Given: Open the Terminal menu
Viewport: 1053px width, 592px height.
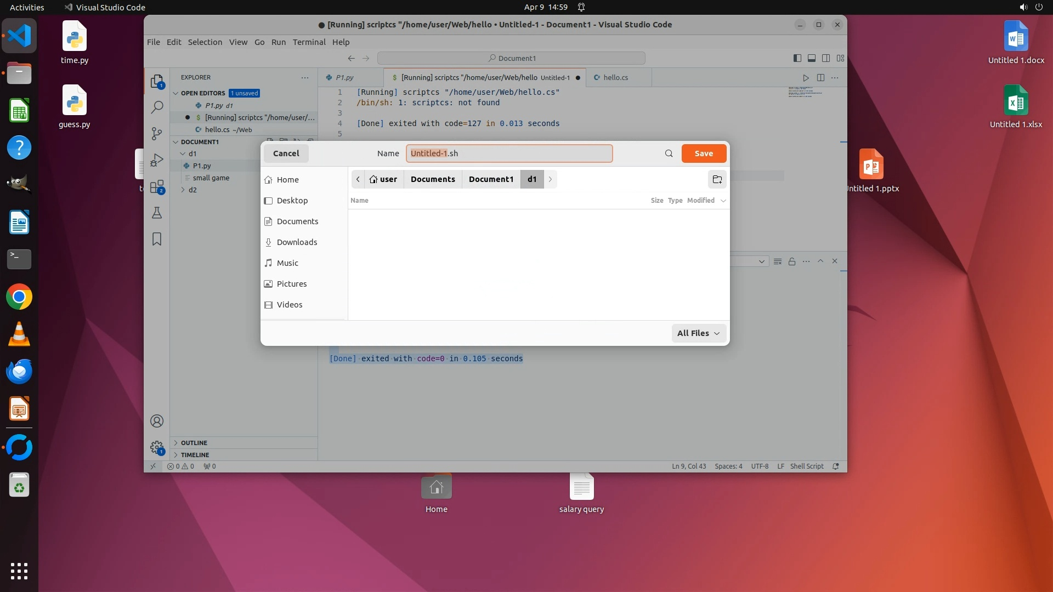Looking at the screenshot, I should [x=309, y=42].
